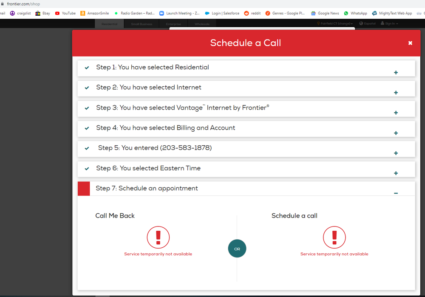Open the MightyText Web App bookmark
425x297 pixels.
coord(392,13)
